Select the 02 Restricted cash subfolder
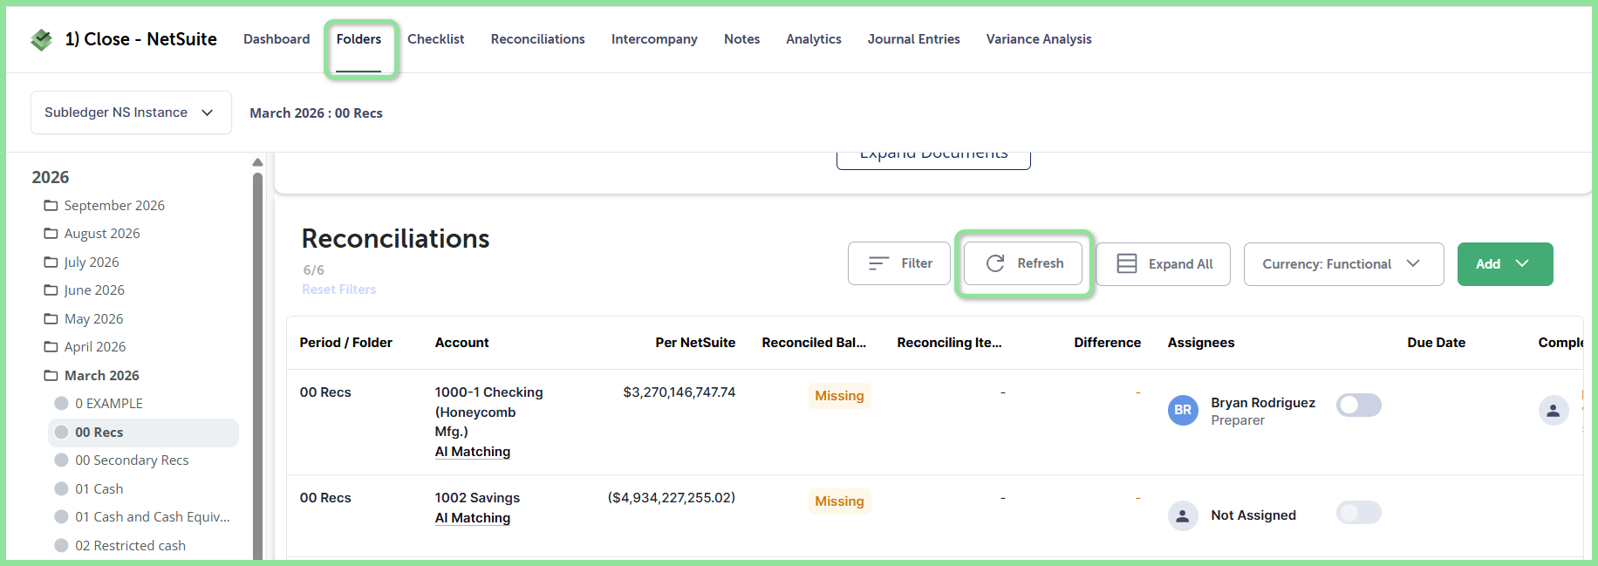The image size is (1598, 566). click(130, 546)
